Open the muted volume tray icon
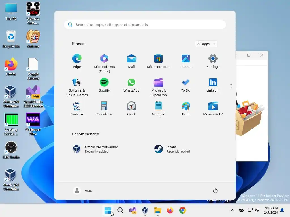Screen dimensions: 290x217 click(x=257, y=210)
